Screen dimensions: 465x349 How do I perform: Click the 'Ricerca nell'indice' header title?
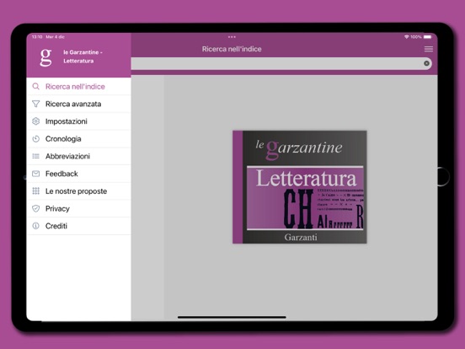(232, 49)
